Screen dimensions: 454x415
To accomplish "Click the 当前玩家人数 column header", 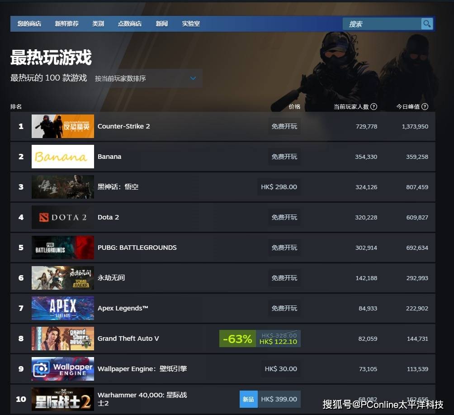I will 351,107.
